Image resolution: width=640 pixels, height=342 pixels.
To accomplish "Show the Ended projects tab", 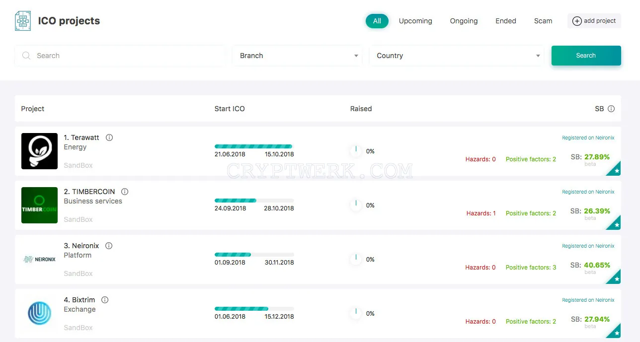I will 506,21.
